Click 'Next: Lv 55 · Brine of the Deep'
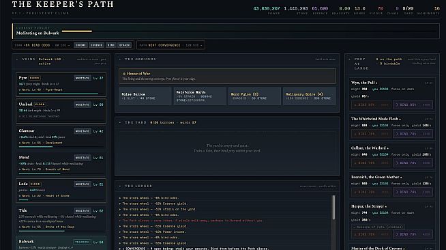 46,227
